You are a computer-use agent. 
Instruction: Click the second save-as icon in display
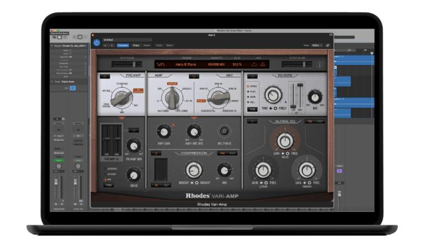pos(262,64)
